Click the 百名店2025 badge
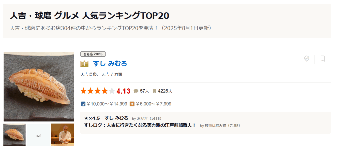This screenshot has width=338, height=152. (93, 54)
